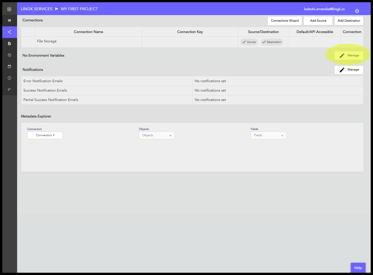This screenshot has width=373, height=275.
Task: Click the Connection Key column header
Action: (190, 32)
